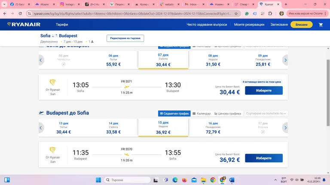
Task: Click Редактиране на търсене button
Action: click(125, 38)
